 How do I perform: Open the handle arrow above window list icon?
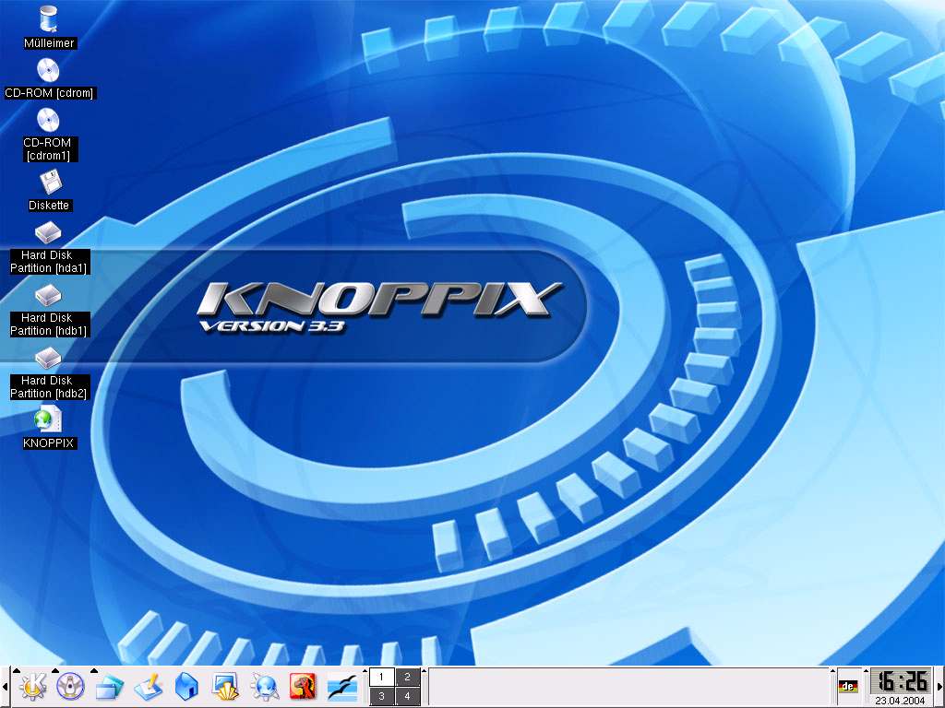(94, 670)
